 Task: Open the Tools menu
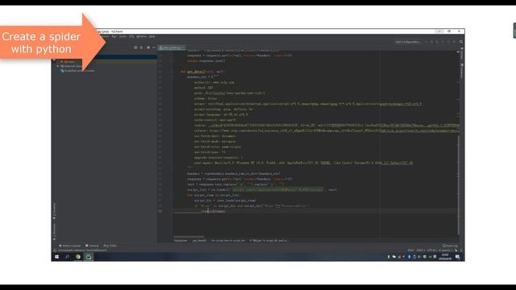pos(123,36)
